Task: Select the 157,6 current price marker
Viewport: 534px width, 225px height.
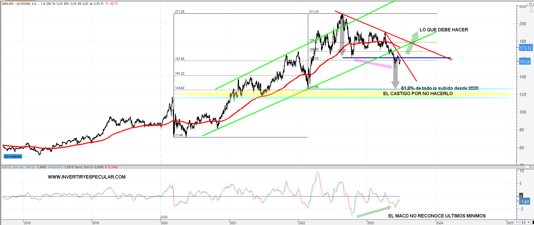Action: (525, 62)
